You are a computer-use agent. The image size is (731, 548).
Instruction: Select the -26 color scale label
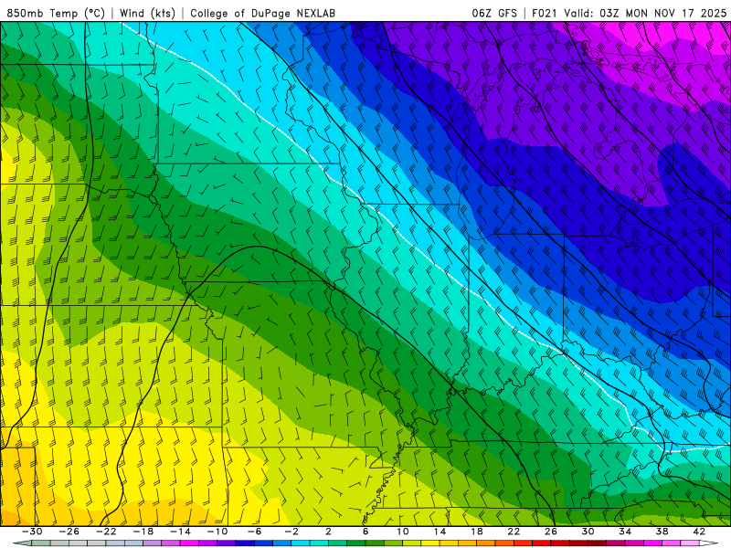click(x=69, y=532)
